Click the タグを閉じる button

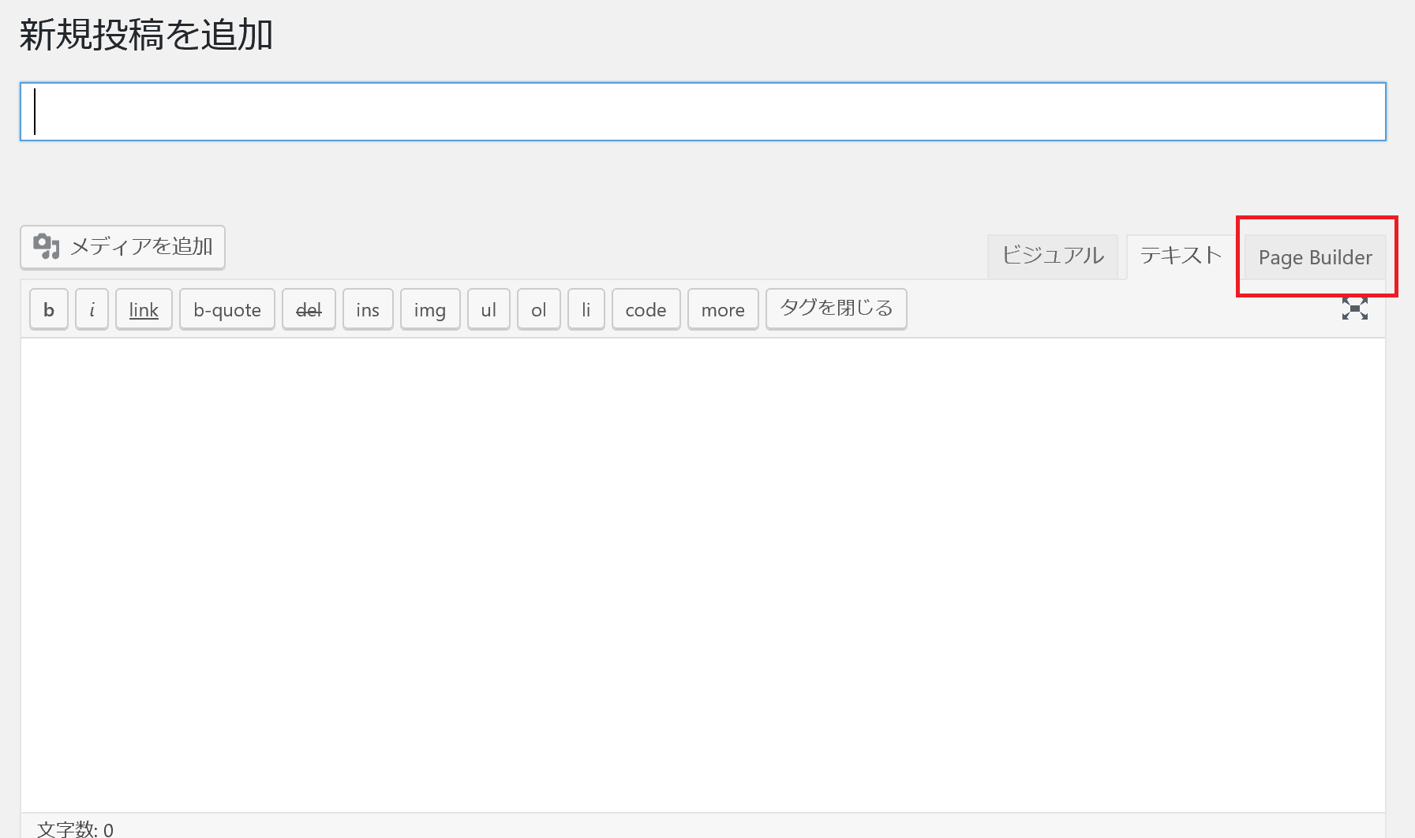tap(837, 309)
